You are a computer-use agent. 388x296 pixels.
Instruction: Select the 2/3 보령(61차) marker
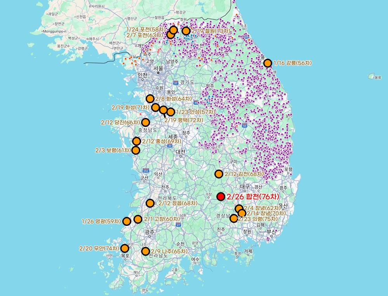pyautogui.click(x=136, y=150)
